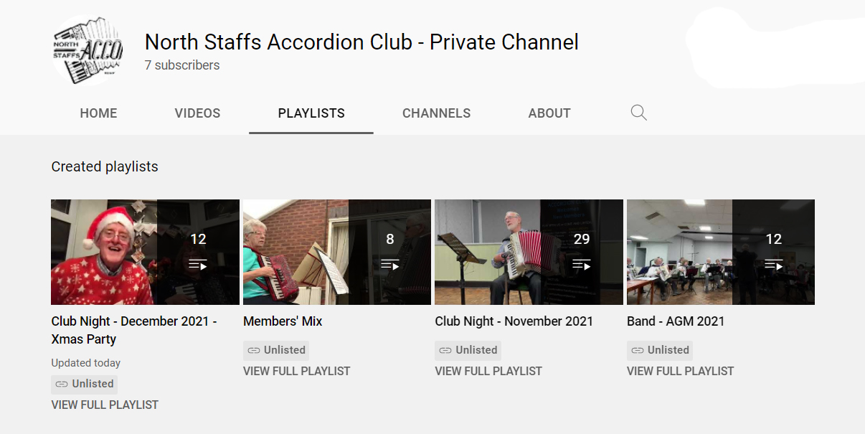The height and width of the screenshot is (434, 865).
Task: Open the Club Night December 2021 Xmas Party title
Action: (x=134, y=330)
